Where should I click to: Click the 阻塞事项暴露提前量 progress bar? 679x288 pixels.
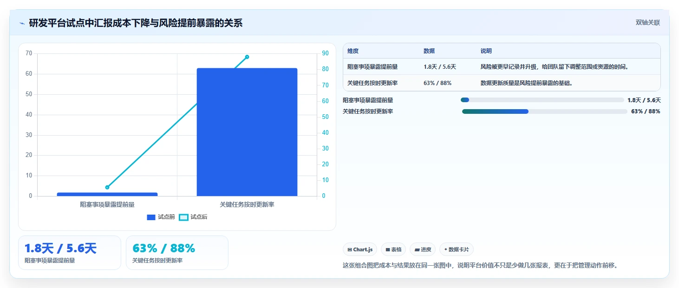tap(542, 100)
